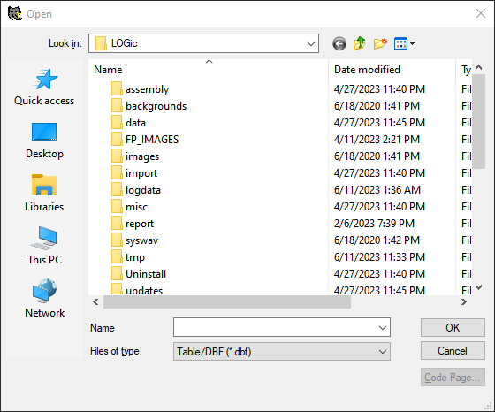
Task: Click the horizontal scrollbar right arrow
Action: pos(464,302)
